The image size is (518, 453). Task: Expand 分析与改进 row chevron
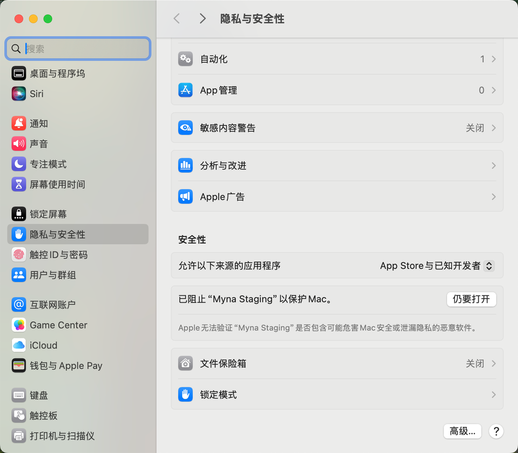pyautogui.click(x=494, y=165)
